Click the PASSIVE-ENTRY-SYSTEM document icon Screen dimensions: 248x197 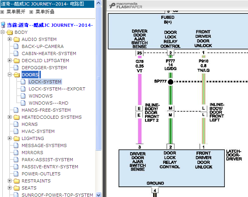point(16,167)
